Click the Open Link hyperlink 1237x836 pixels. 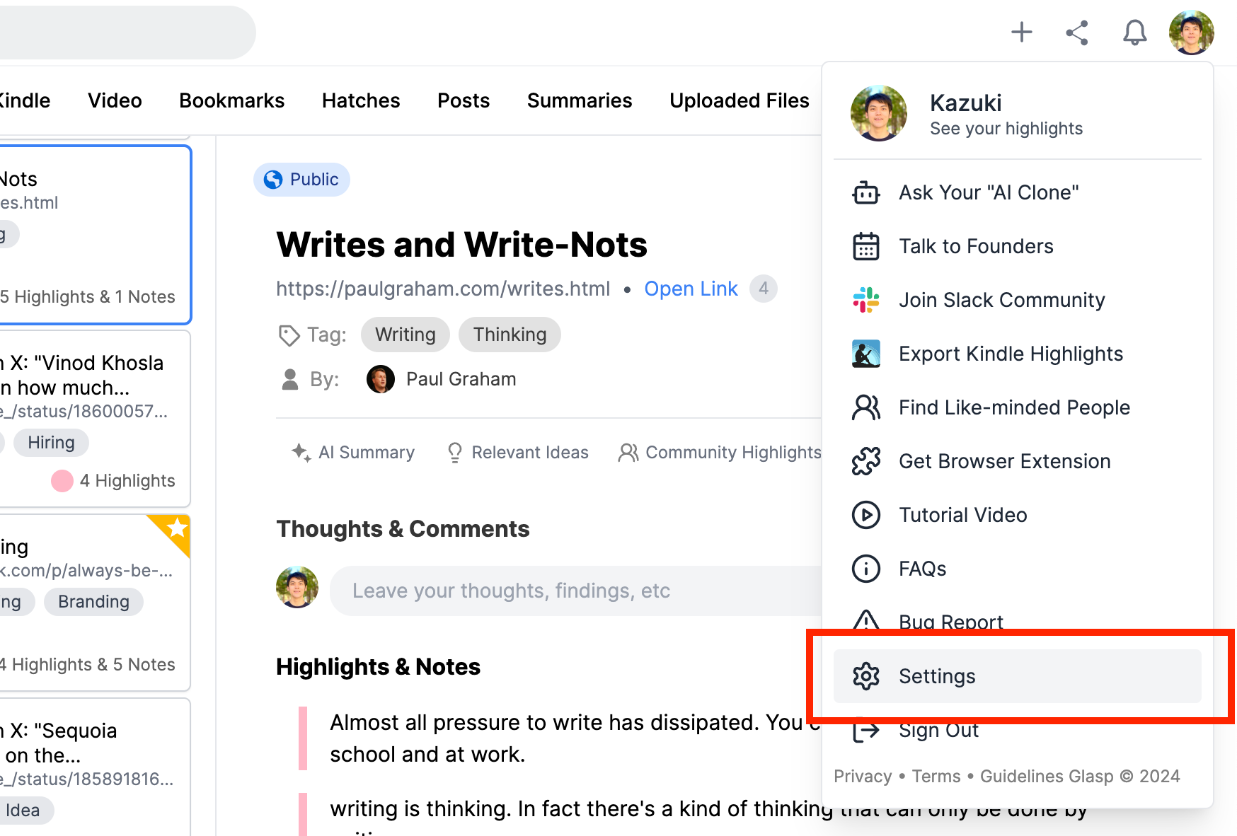point(691,289)
